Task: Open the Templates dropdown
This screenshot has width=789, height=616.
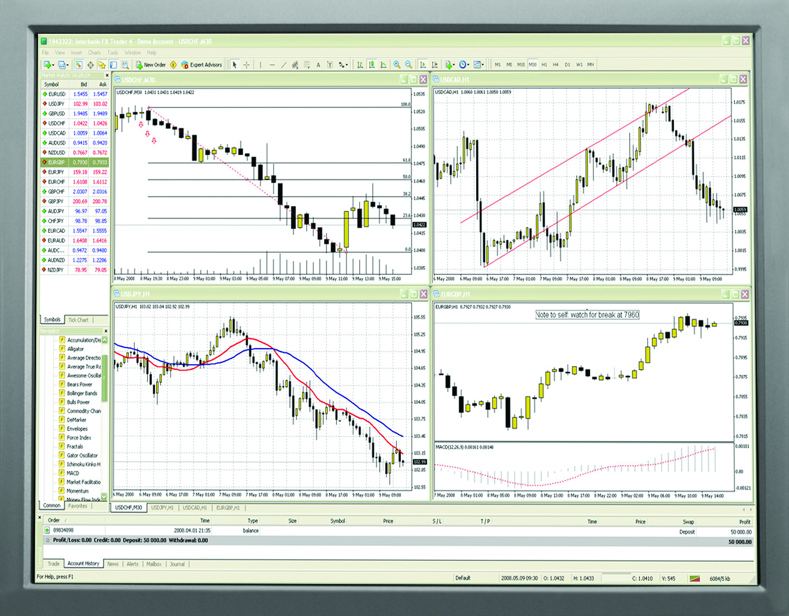Action: 479,65
